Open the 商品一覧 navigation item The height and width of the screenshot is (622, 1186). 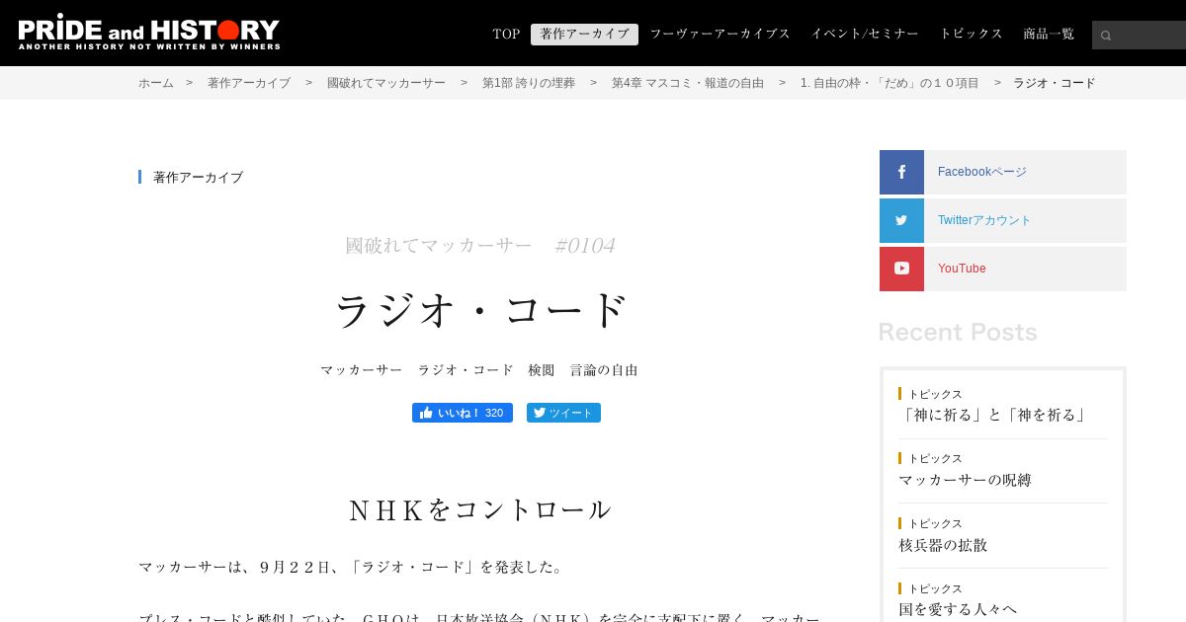(1049, 35)
